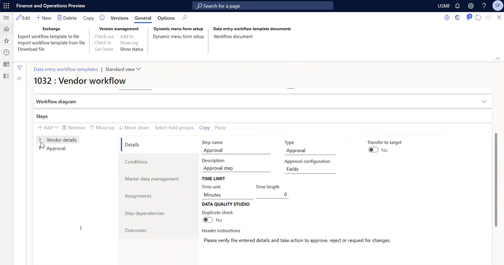Open the Standard view dropdown
This screenshot has width=504, height=265.
coord(123,68)
